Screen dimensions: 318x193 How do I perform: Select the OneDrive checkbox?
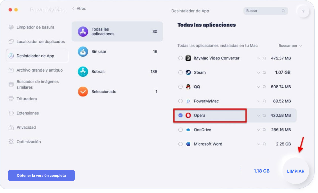180,130
